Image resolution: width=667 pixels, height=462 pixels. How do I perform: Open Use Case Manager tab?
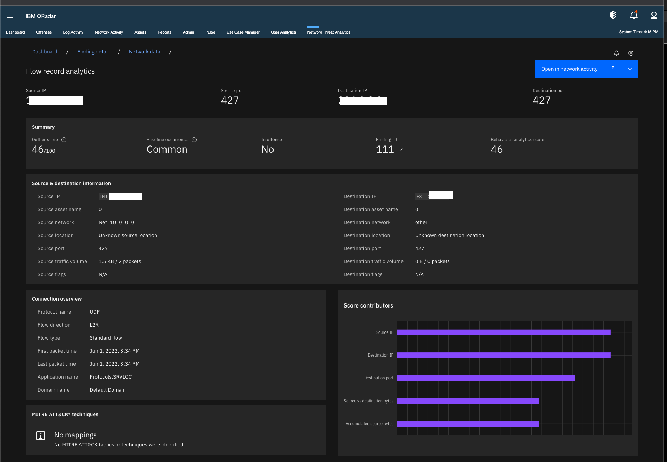tap(243, 32)
